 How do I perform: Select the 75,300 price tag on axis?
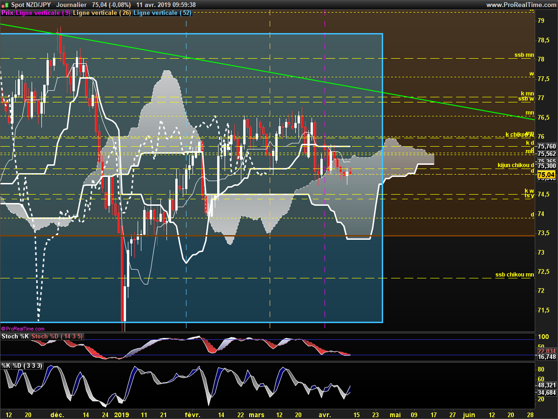(546, 166)
